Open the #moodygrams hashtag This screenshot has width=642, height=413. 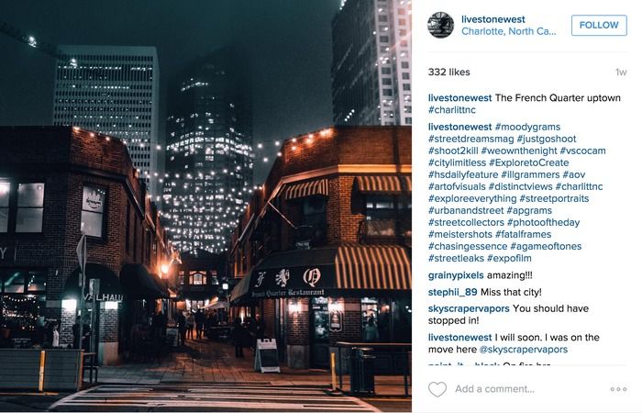point(527,127)
